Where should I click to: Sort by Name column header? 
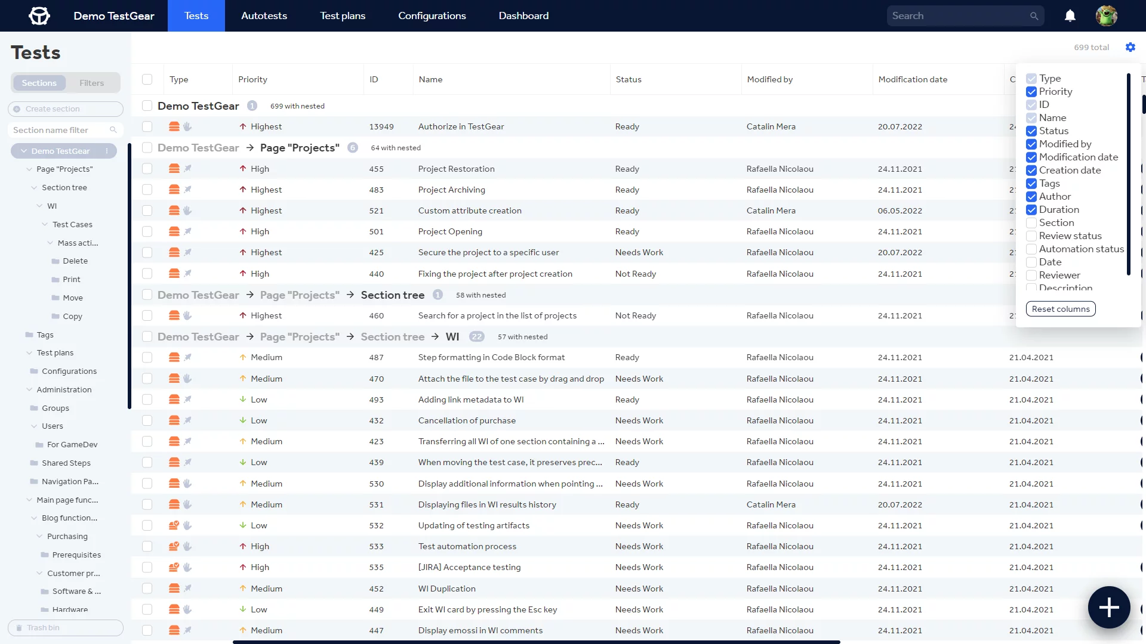point(430,79)
